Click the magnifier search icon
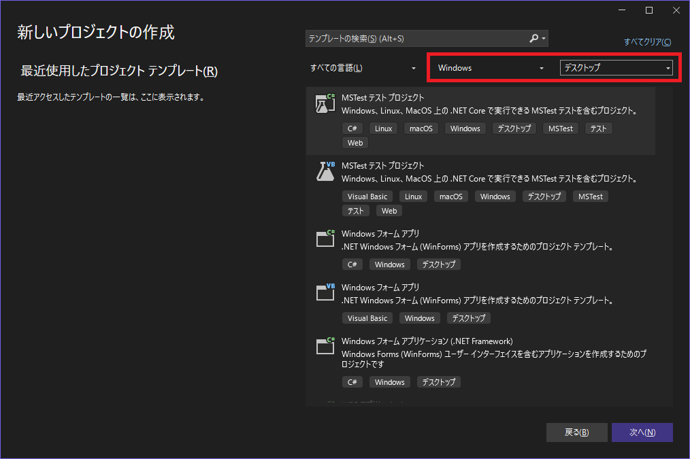 (534, 39)
